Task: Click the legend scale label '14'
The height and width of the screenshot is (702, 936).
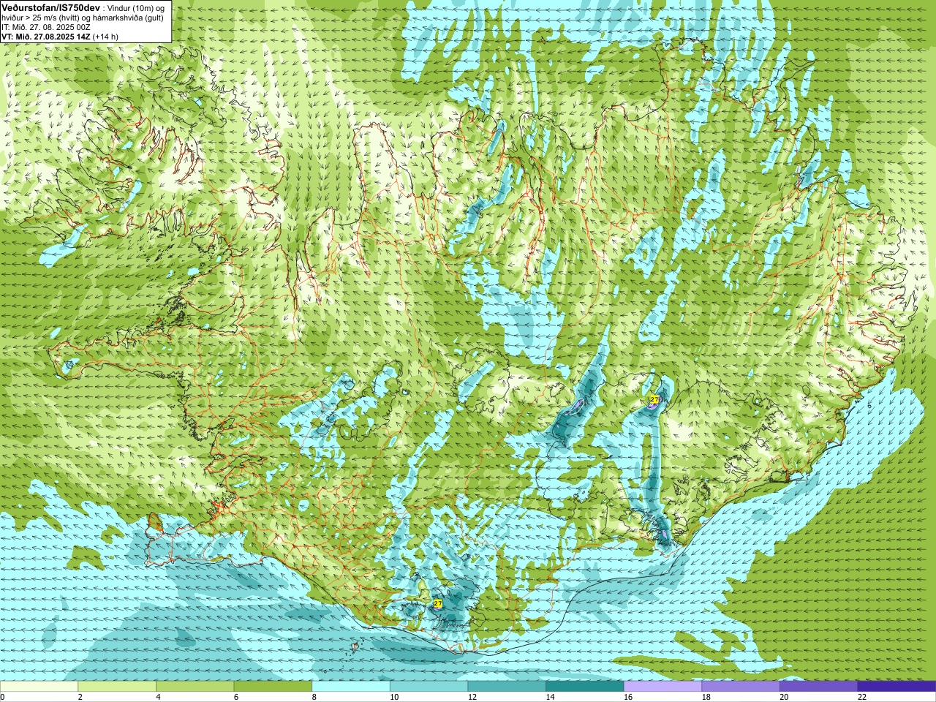Action: (x=550, y=698)
